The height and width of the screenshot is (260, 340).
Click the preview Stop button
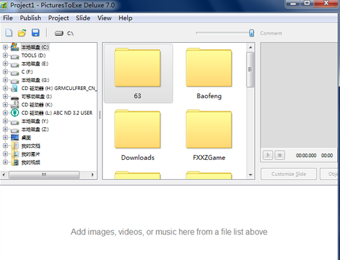point(280,155)
